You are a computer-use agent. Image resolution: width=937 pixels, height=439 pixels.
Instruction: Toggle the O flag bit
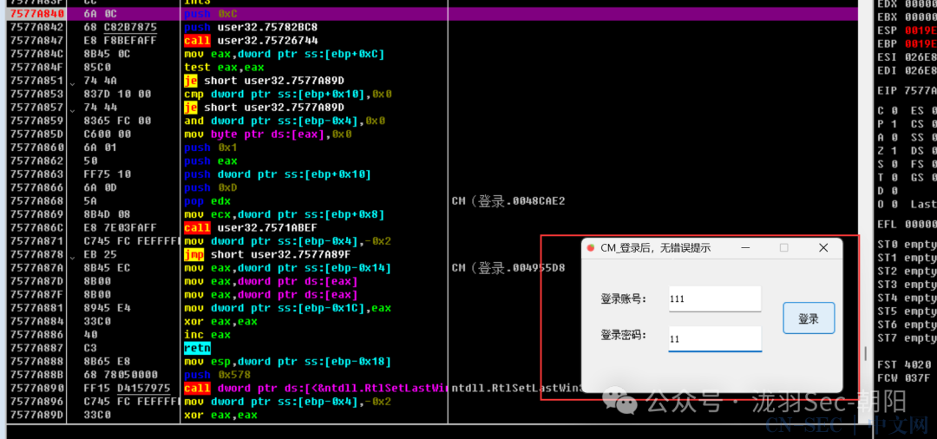pyautogui.click(x=894, y=204)
